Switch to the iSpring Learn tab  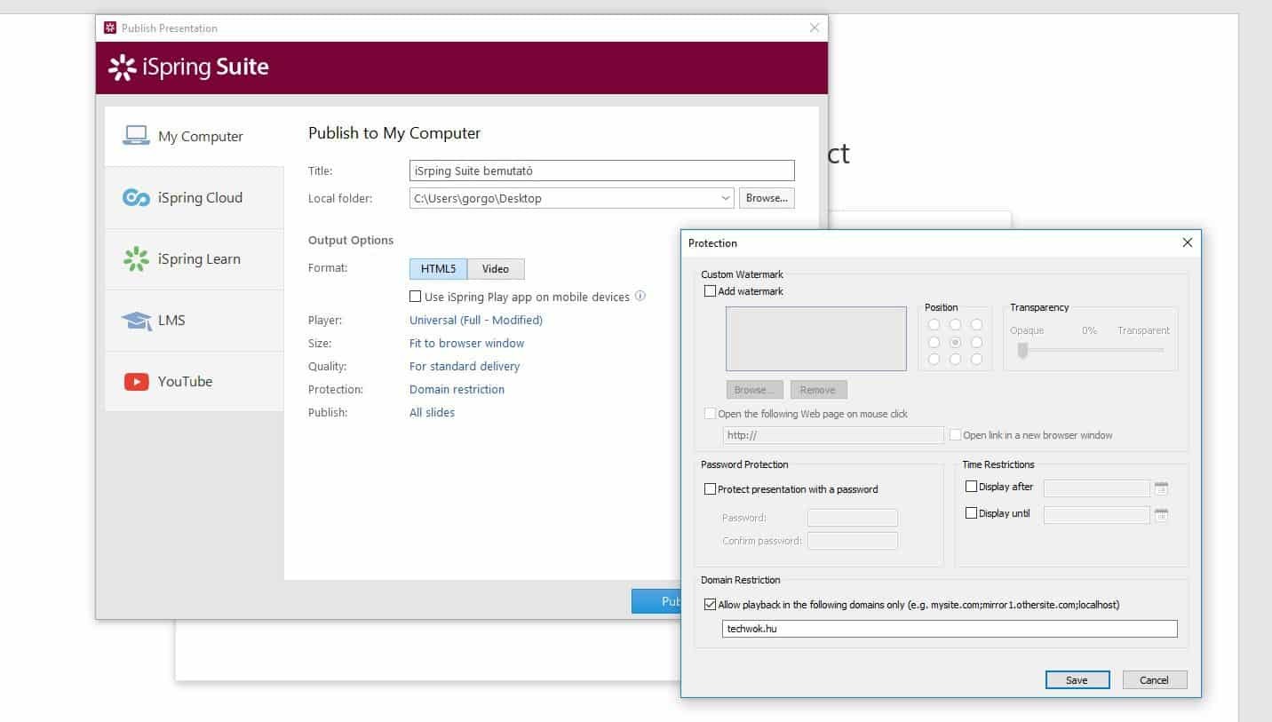click(x=195, y=258)
